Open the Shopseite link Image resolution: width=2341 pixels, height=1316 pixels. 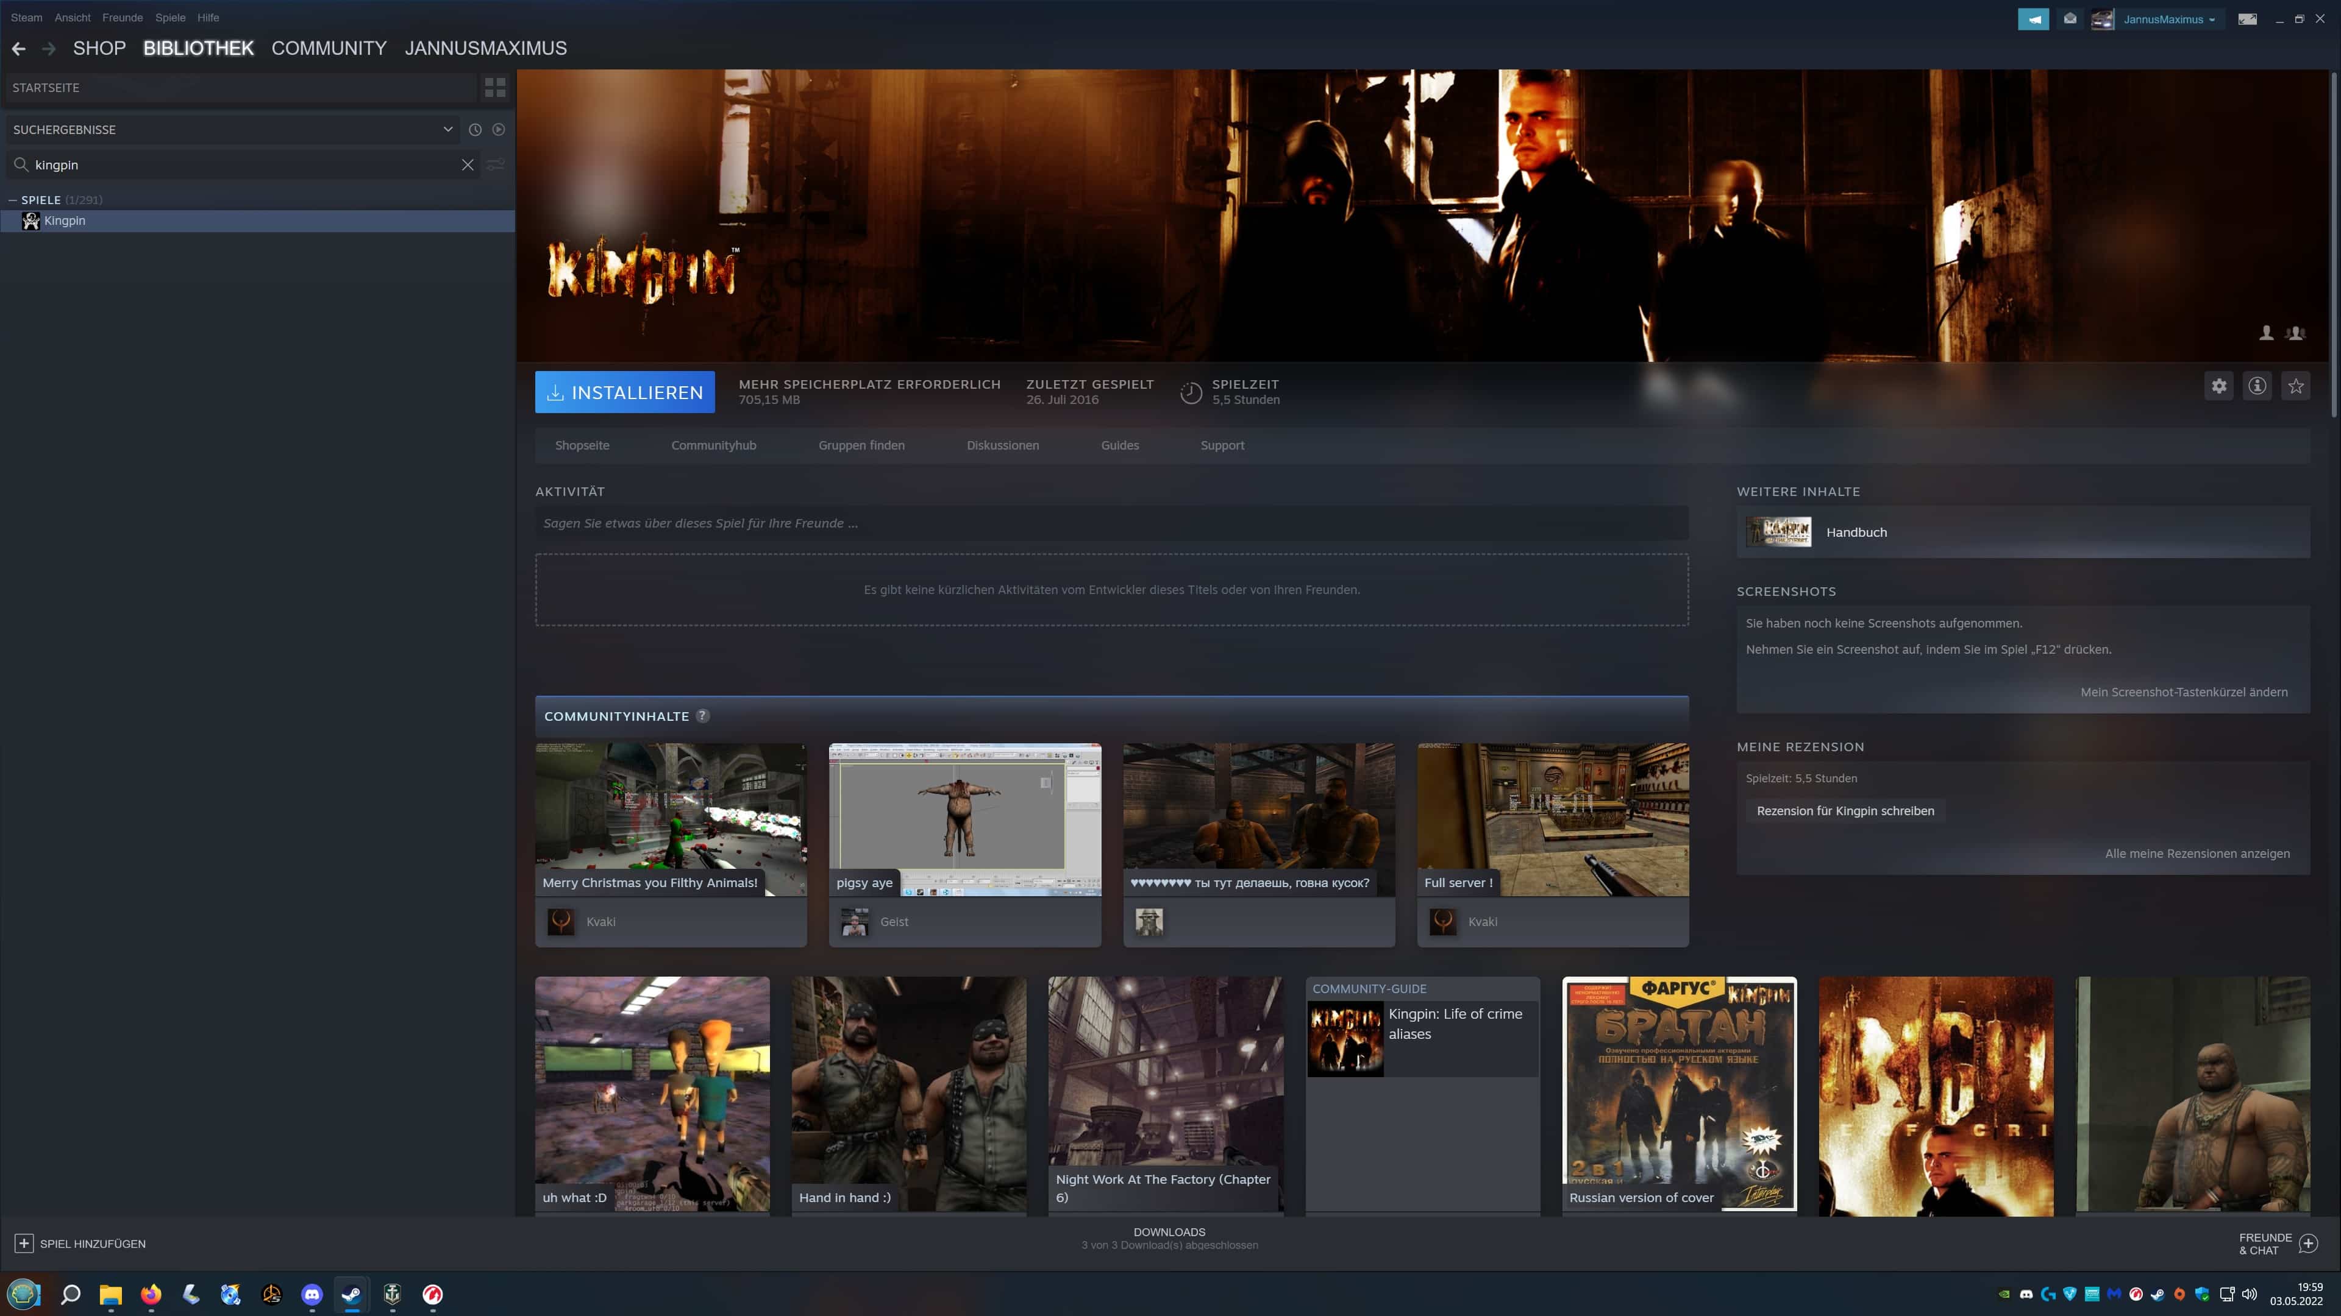tap(583, 445)
